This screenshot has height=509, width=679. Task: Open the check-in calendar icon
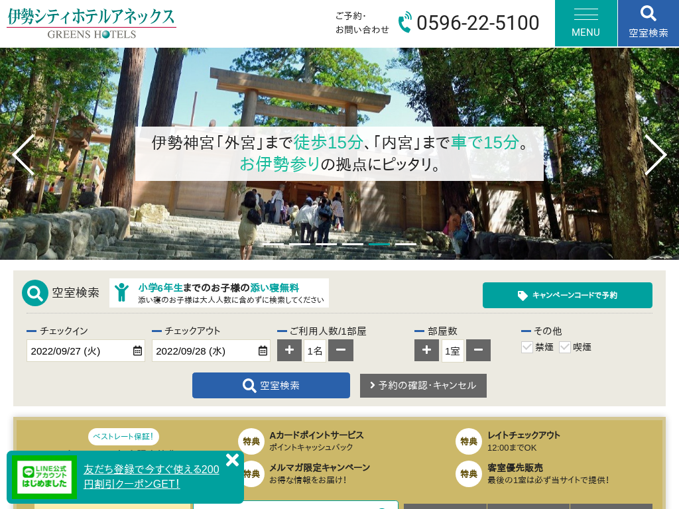coord(137,351)
